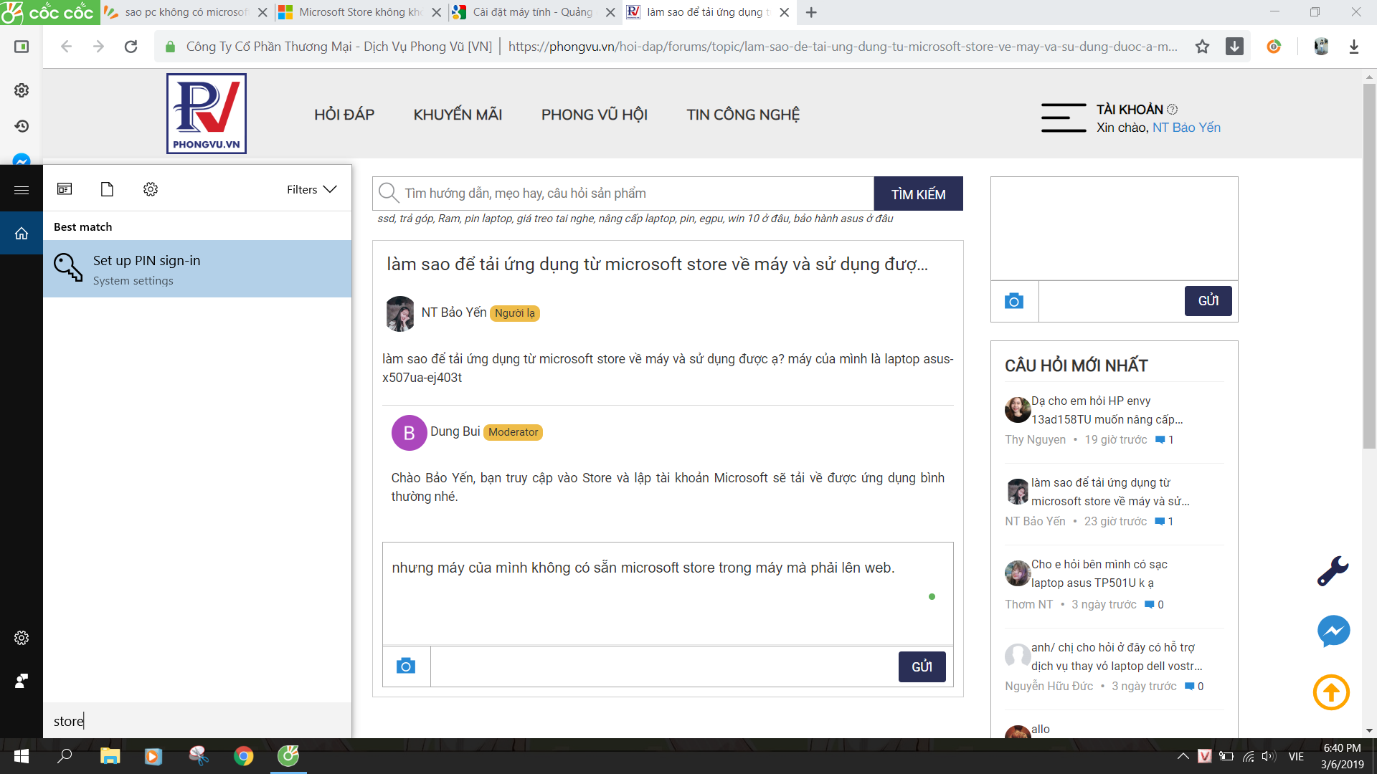This screenshot has width=1377, height=774.
Task: Click GỬI button in side chat box
Action: [1208, 301]
